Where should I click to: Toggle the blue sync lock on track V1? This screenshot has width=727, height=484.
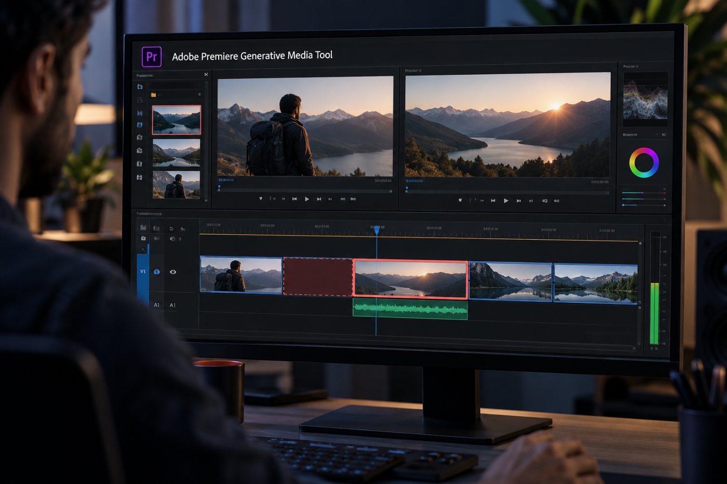click(157, 272)
